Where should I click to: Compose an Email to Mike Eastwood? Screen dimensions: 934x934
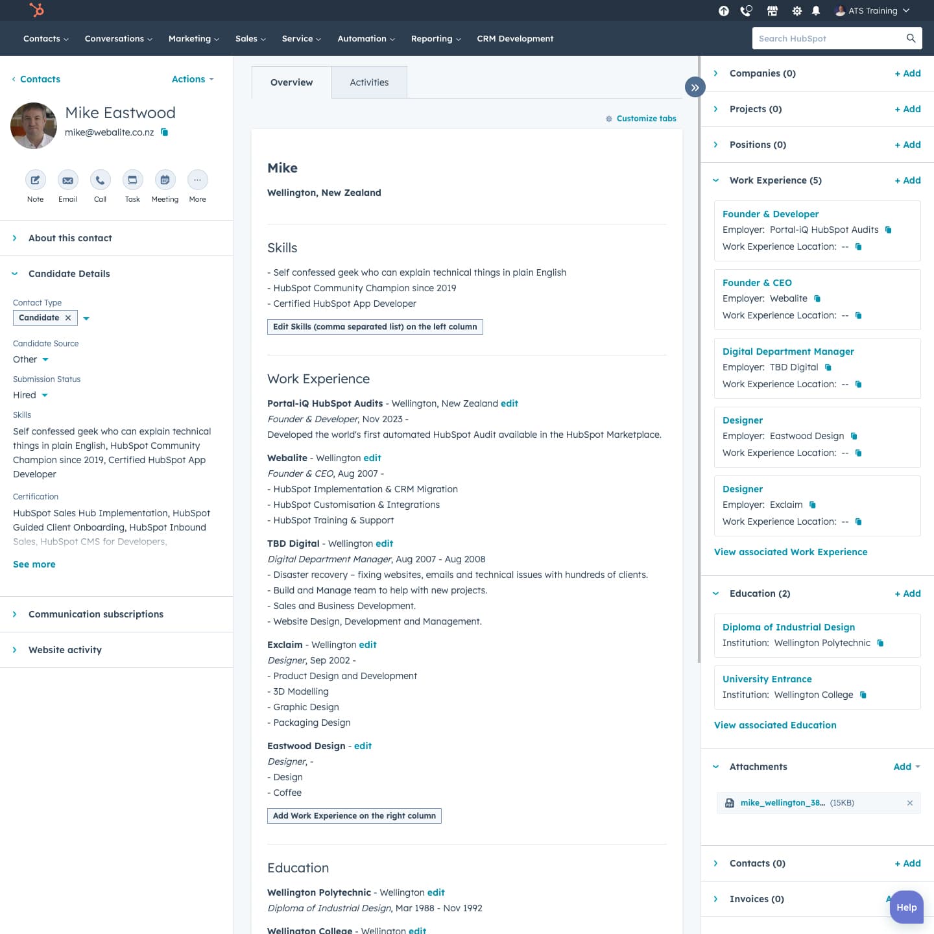(67, 180)
